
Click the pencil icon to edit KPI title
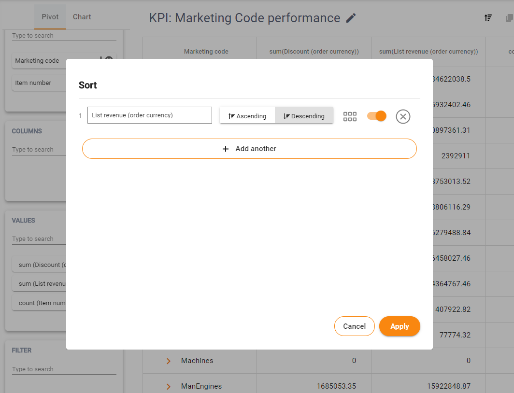coord(351,18)
